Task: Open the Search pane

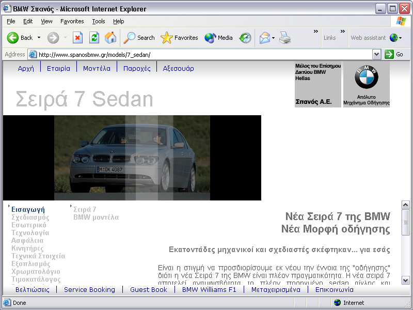Action: [139, 38]
